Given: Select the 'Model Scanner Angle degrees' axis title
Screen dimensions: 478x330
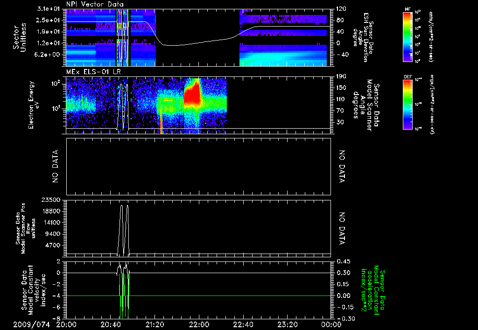Looking at the screenshot, I should point(366,105).
